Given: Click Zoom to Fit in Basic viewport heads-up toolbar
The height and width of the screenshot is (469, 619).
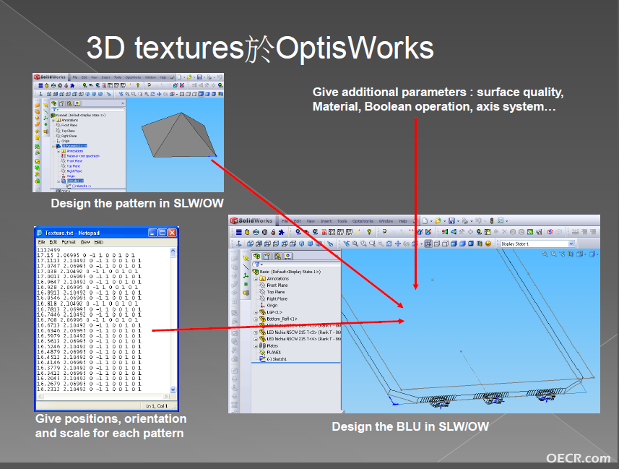Looking at the screenshot, I should [545, 254].
